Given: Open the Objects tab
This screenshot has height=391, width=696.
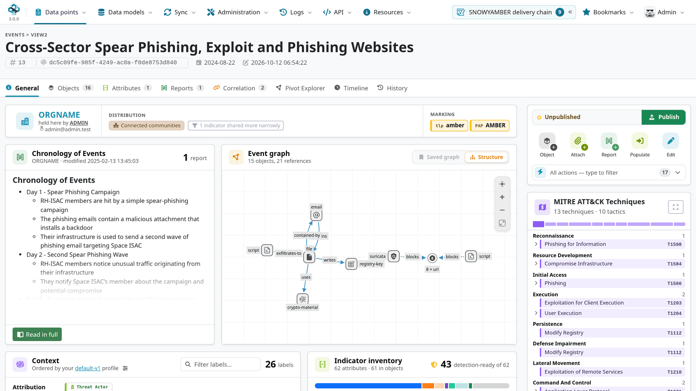Looking at the screenshot, I should point(70,88).
